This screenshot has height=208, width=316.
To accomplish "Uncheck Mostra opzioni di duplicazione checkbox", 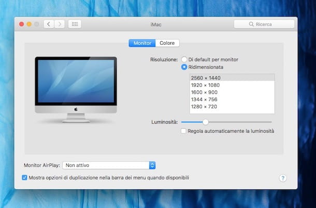I will (24, 178).
